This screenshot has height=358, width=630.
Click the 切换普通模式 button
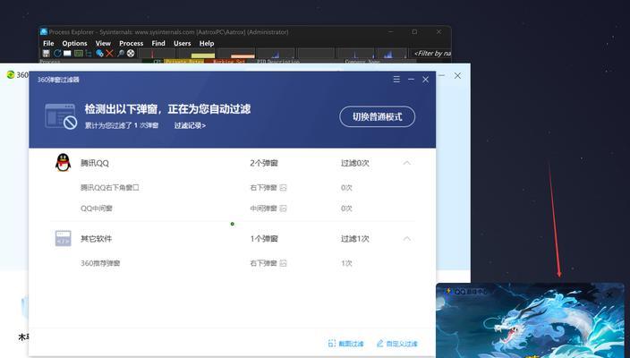(x=378, y=117)
